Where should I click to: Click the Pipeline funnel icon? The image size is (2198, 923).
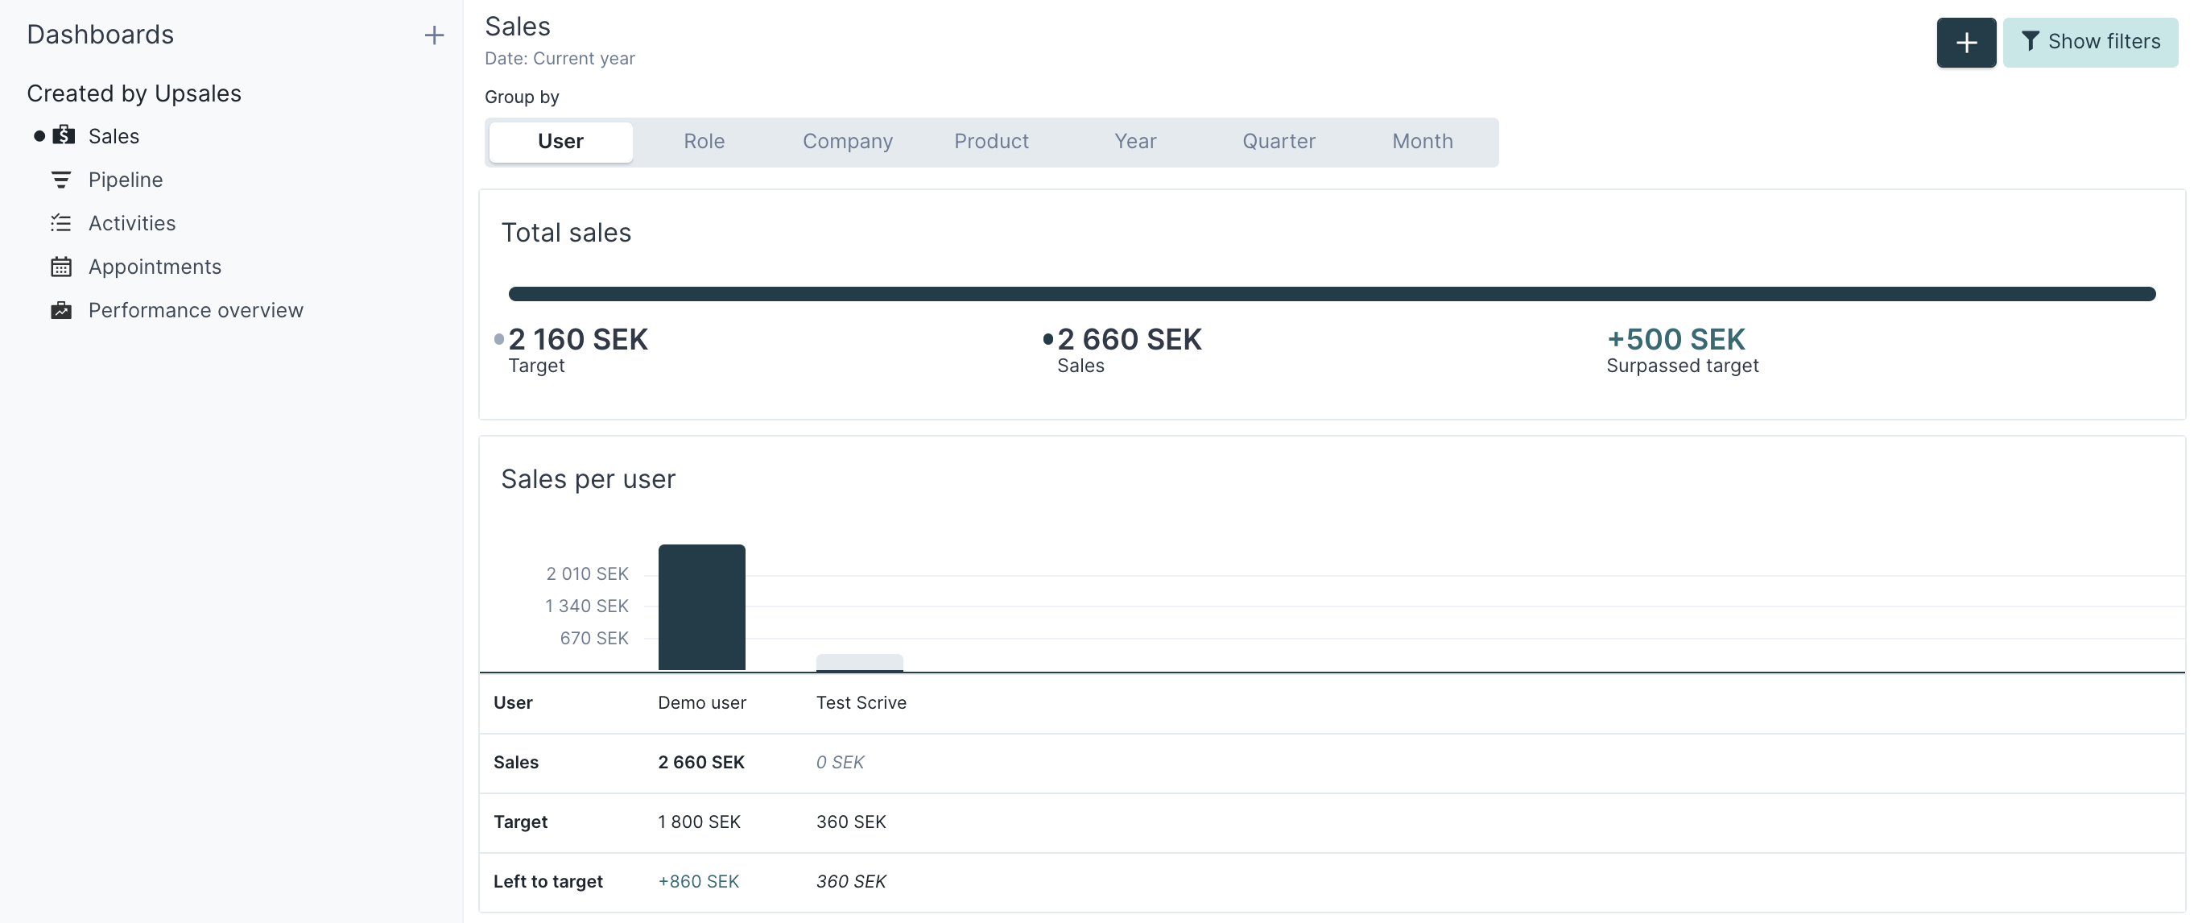click(x=60, y=180)
